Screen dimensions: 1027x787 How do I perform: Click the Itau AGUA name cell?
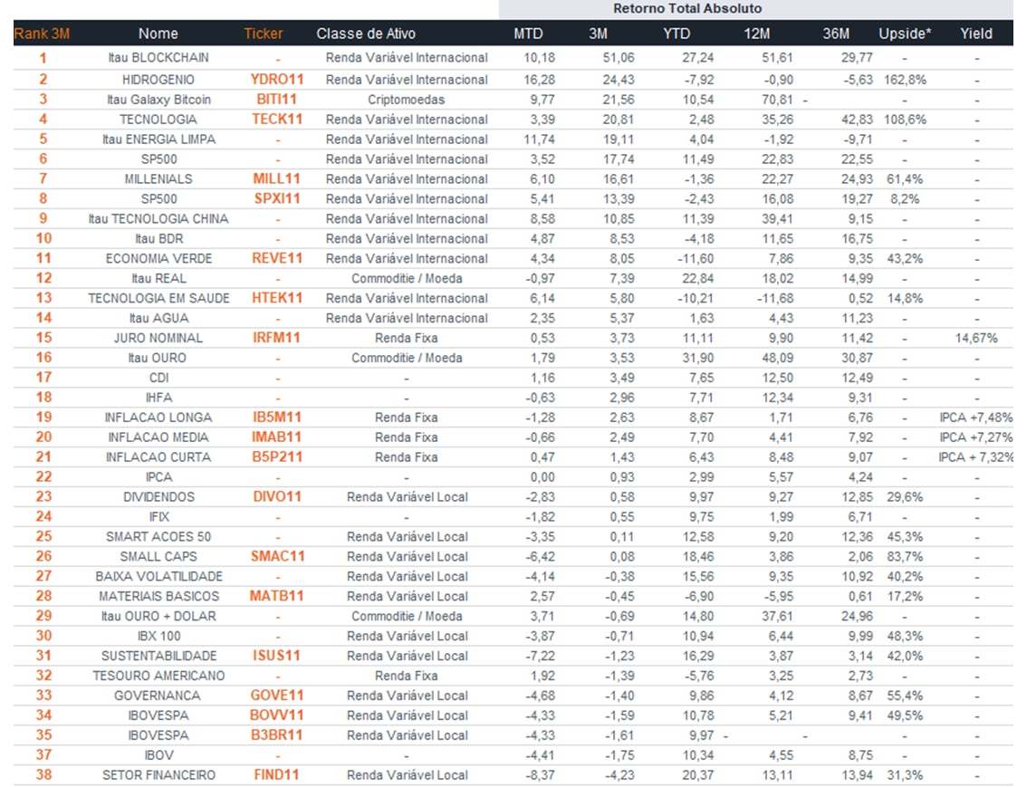pyautogui.click(x=158, y=318)
